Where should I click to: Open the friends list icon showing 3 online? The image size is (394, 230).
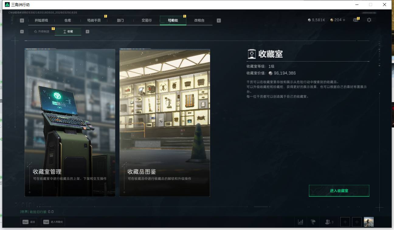tap(328, 222)
